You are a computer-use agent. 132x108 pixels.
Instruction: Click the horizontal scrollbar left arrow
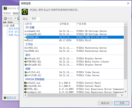[26, 95]
